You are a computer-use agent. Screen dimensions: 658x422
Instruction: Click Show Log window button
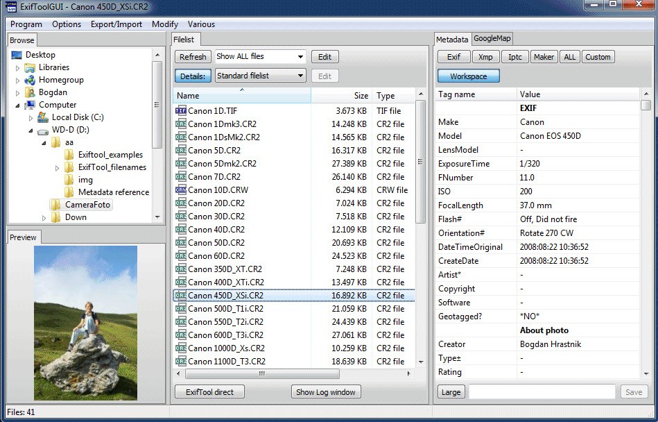326,391
